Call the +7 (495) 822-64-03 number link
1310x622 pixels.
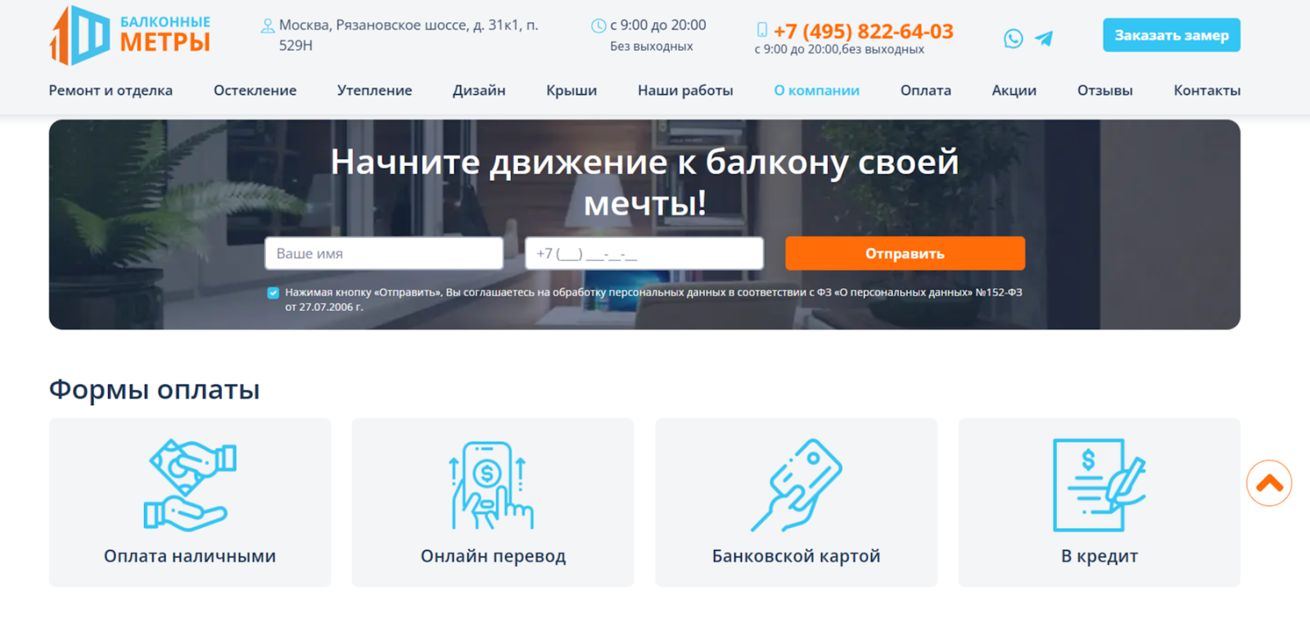coord(863,31)
